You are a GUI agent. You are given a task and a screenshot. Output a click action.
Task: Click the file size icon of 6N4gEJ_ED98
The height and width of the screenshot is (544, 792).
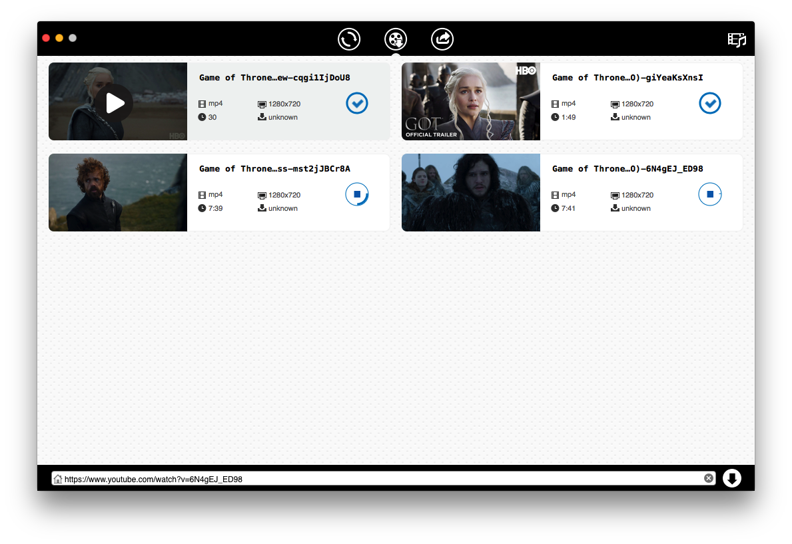coord(615,208)
